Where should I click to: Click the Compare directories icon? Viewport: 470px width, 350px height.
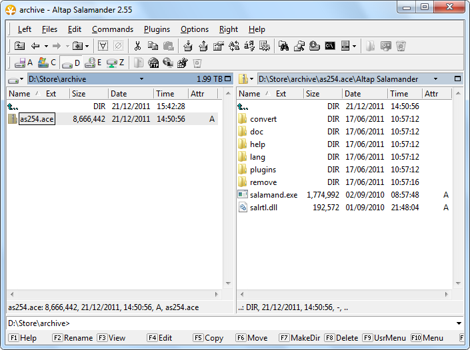(265, 46)
